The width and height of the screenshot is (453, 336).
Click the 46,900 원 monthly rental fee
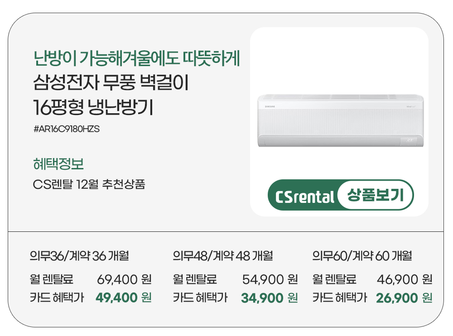[405, 279]
